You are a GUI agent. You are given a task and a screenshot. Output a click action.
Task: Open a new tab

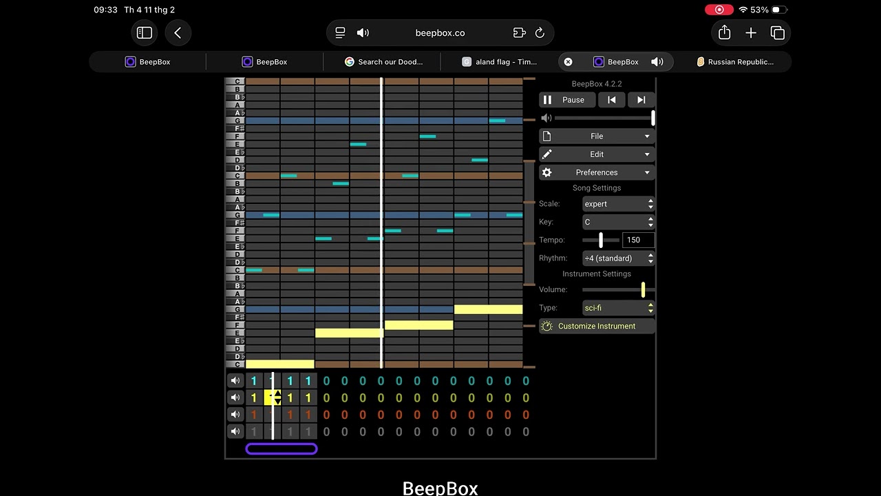[x=751, y=32]
